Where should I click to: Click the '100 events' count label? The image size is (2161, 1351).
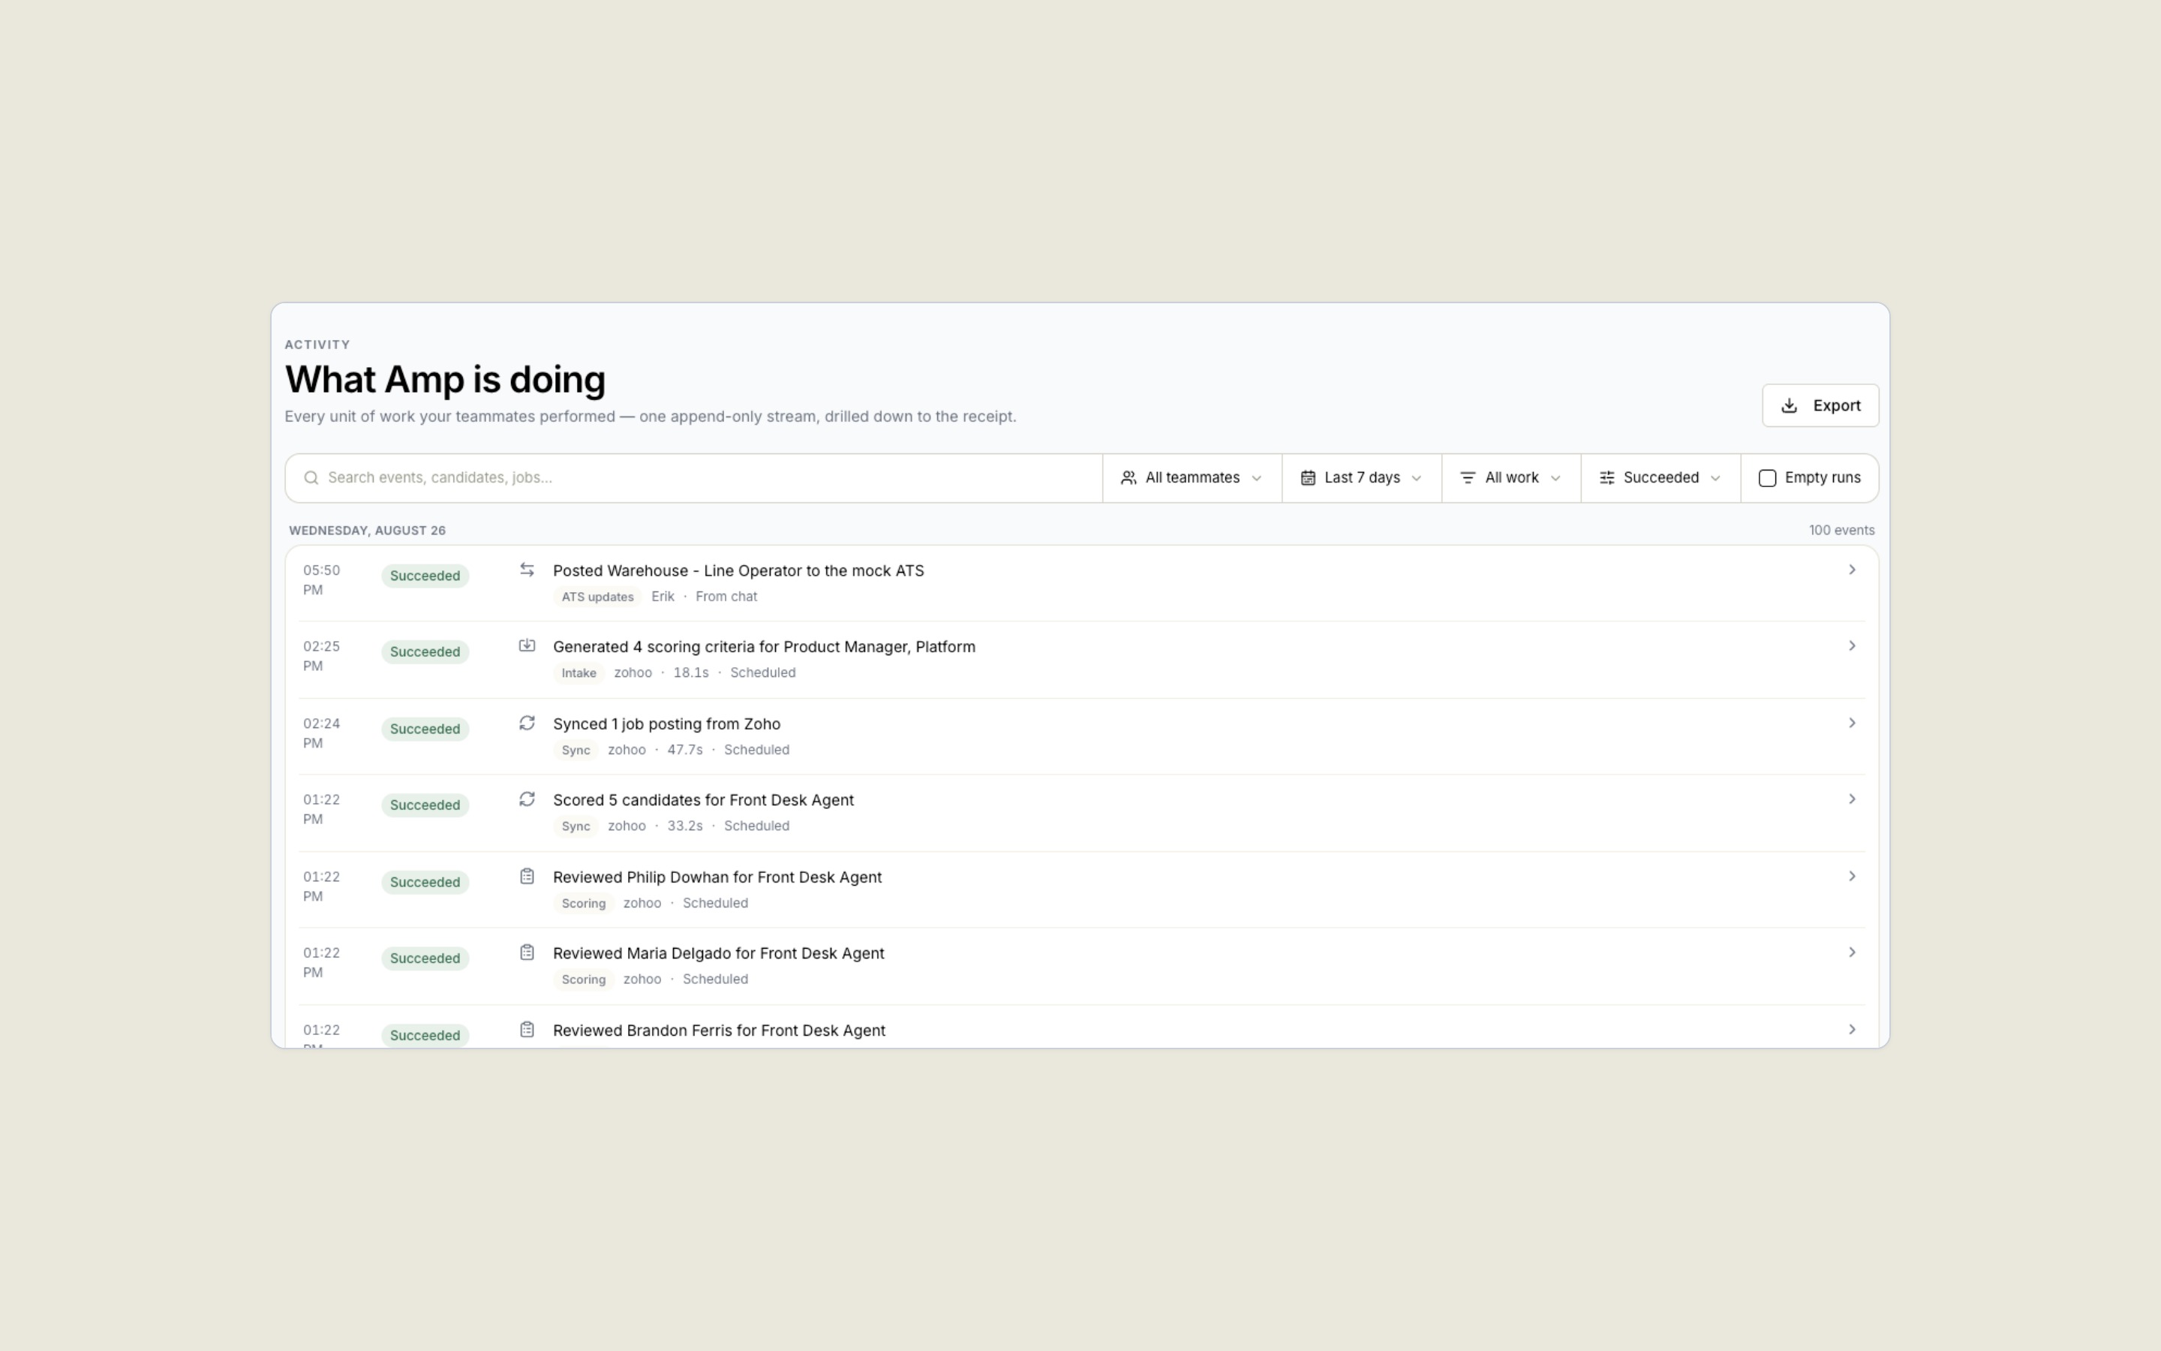[x=1841, y=530]
